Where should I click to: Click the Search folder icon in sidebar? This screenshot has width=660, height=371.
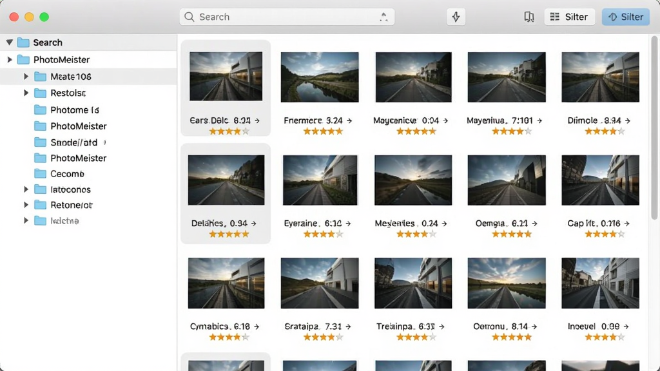pos(23,43)
